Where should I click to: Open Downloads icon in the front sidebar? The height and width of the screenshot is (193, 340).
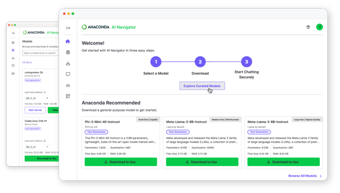pos(68,64)
